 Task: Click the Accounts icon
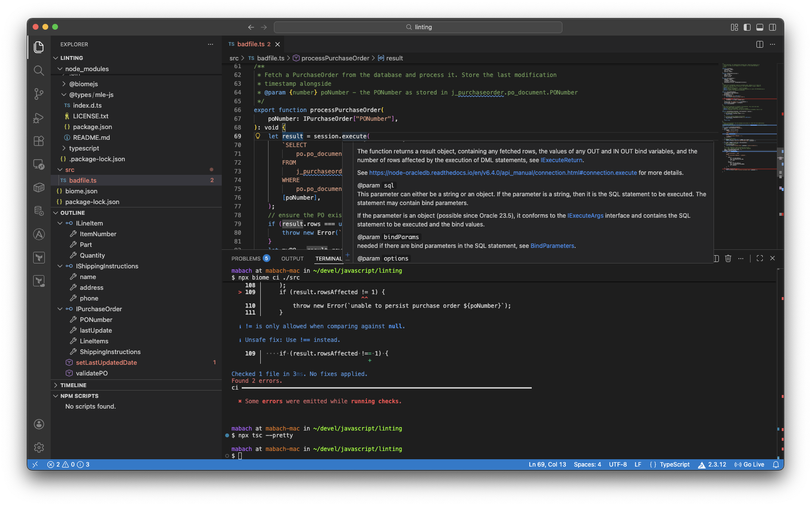click(39, 424)
